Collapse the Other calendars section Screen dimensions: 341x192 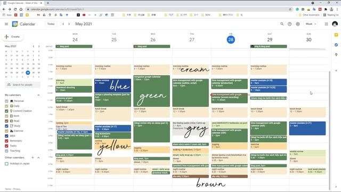point(38,157)
